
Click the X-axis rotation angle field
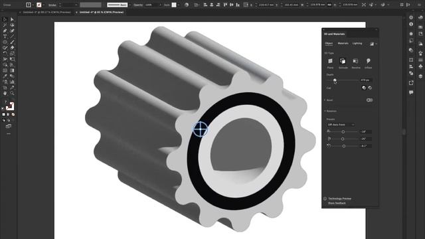(366, 131)
